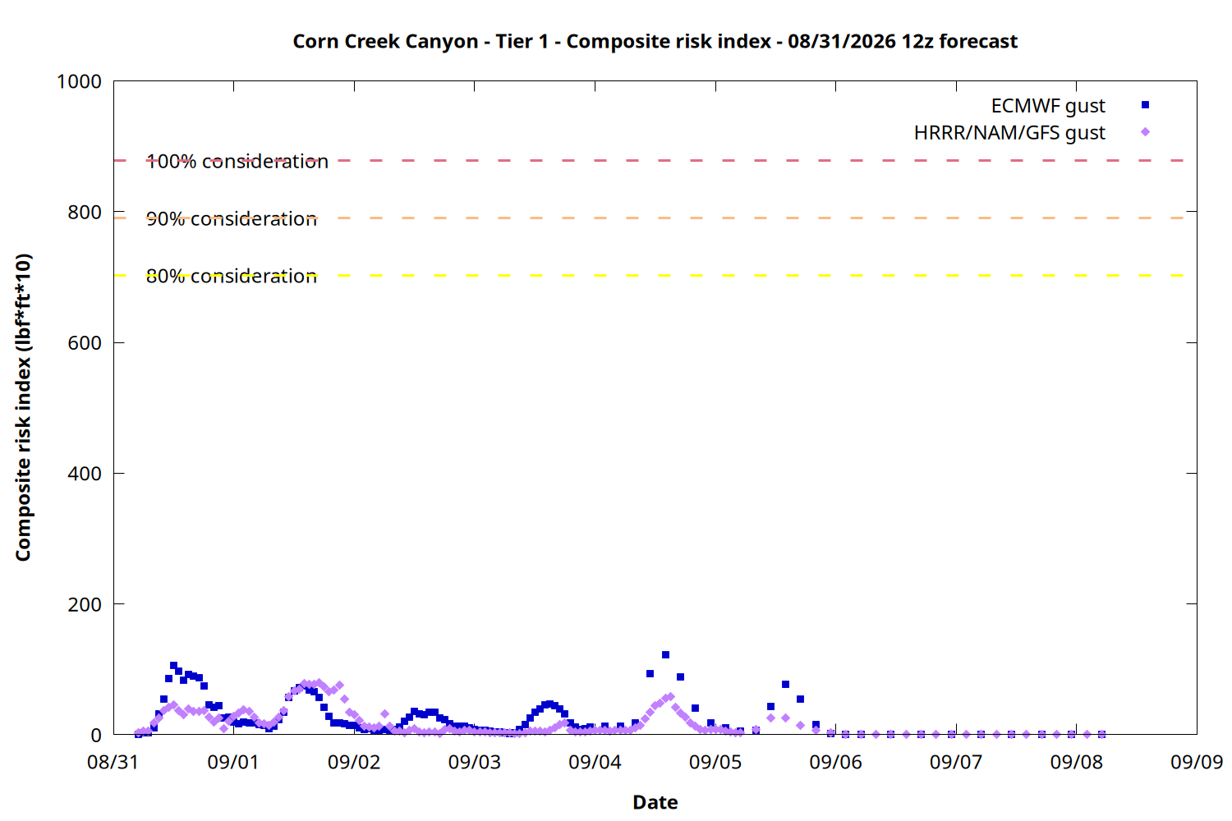Click the ECMWF gust blue square legend marker
Viewport: 1232px width, 821px height.
[1145, 105]
